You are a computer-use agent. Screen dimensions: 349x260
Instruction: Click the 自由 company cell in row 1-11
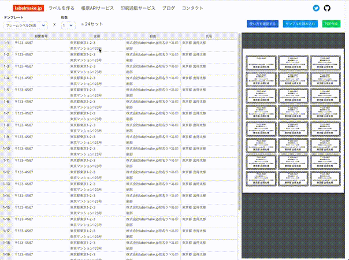(153, 163)
